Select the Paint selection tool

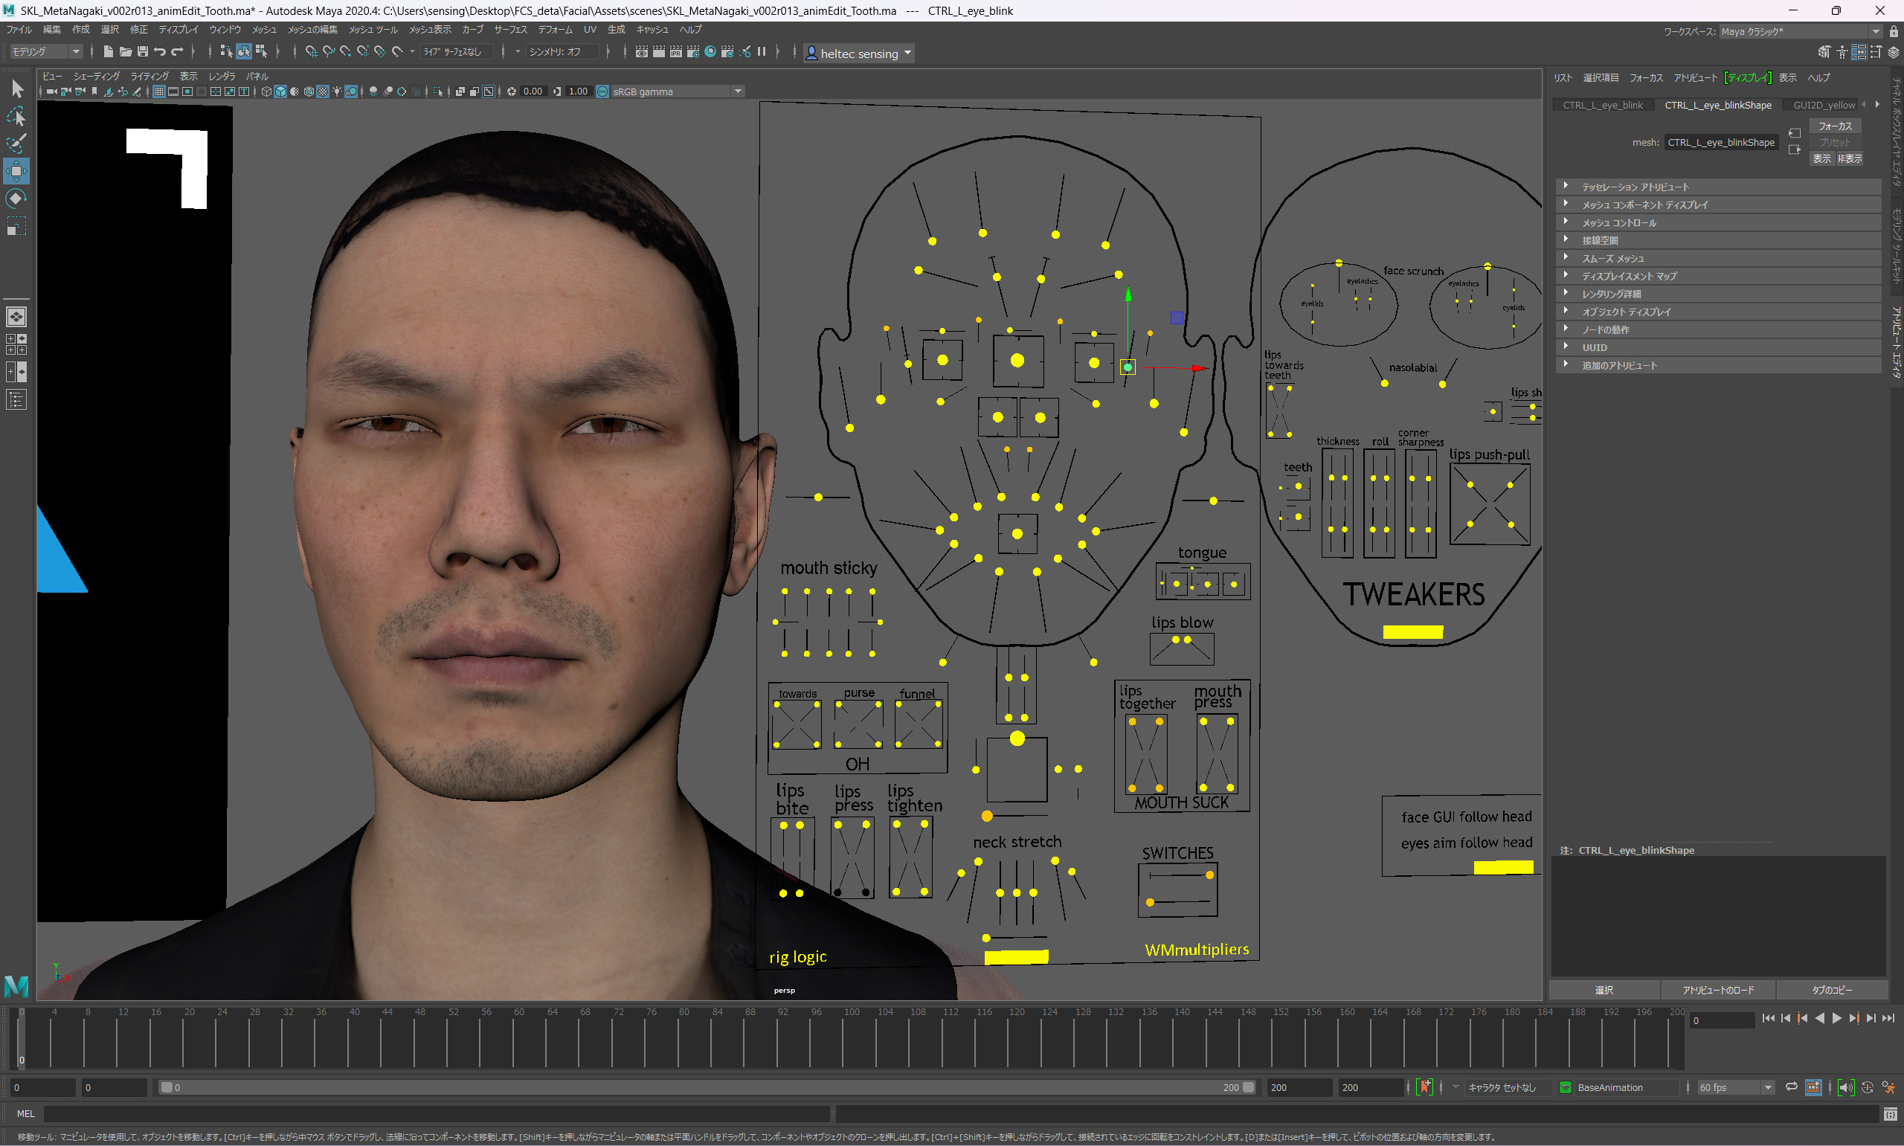[x=16, y=144]
